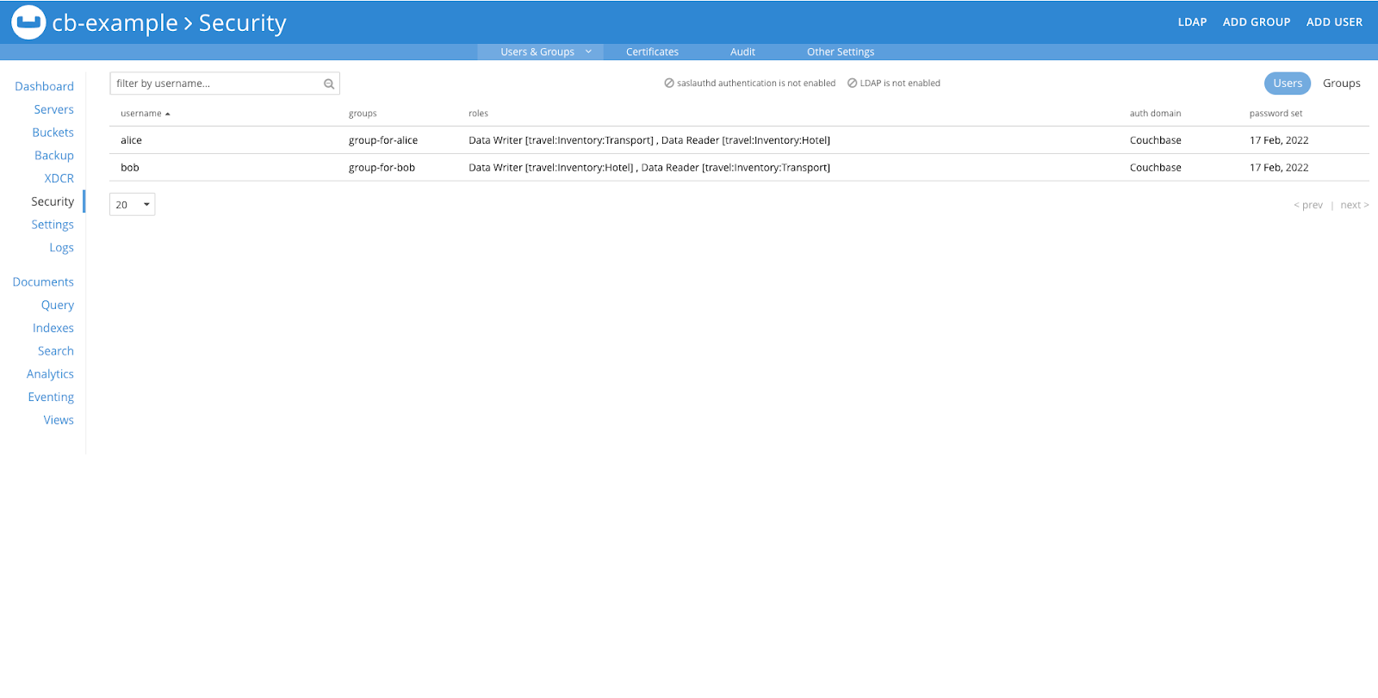Go to next page of users

[x=1354, y=205]
